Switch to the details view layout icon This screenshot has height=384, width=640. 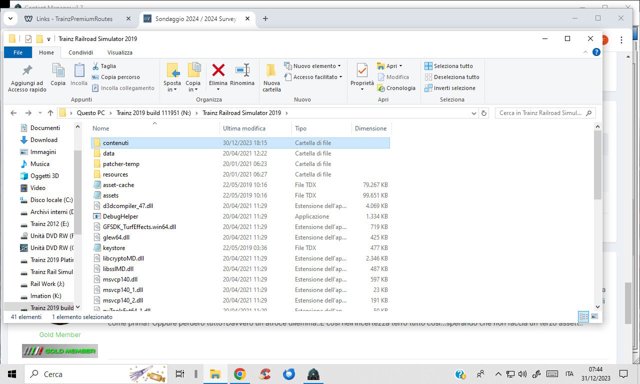(x=583, y=316)
